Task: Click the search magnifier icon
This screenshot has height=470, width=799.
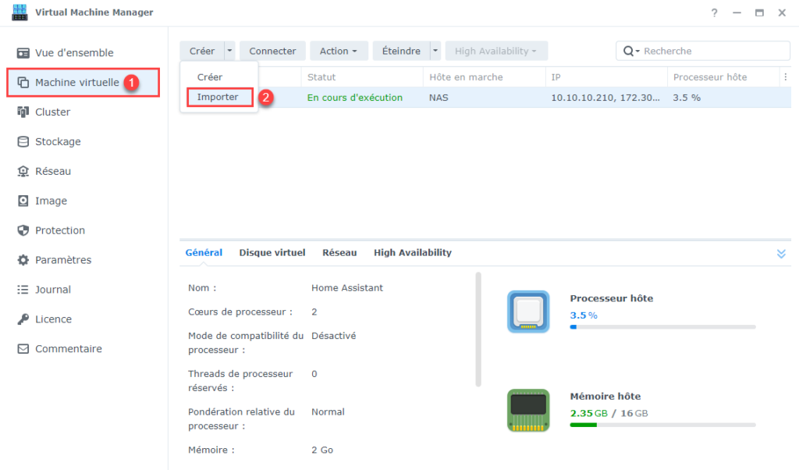Action: point(629,51)
